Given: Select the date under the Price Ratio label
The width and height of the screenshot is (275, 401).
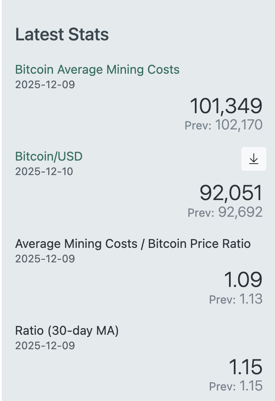Looking at the screenshot, I should [45, 259].
